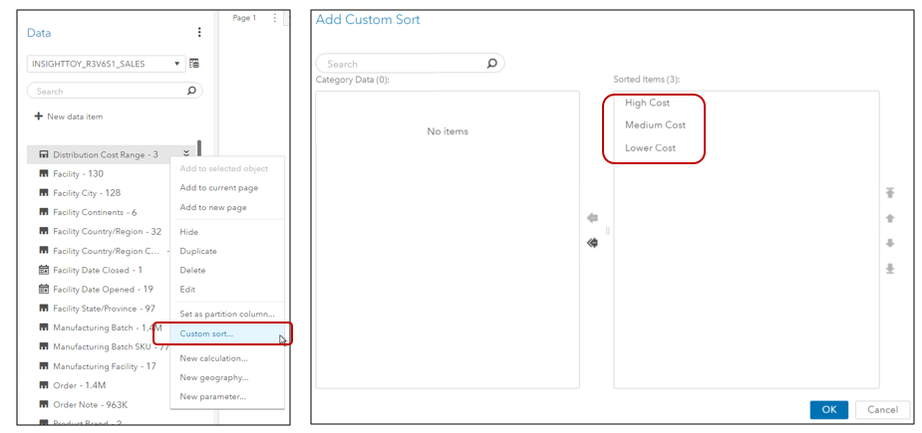The width and height of the screenshot is (922, 433).
Task: Click the Page 1 options dots
Action: point(275,18)
